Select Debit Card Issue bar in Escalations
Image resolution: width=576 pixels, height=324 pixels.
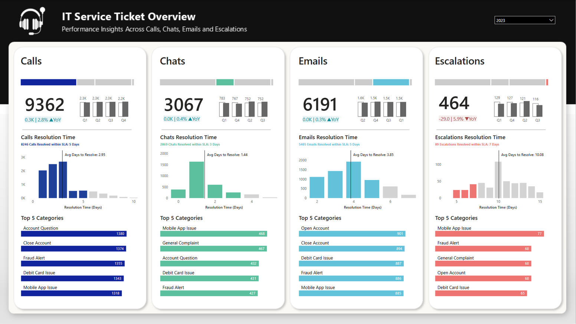[481, 293]
